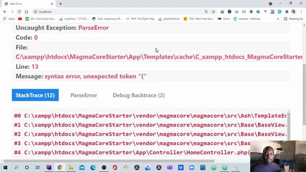Open the 'Free, responsive W...' bookmark

click(x=107, y=19)
